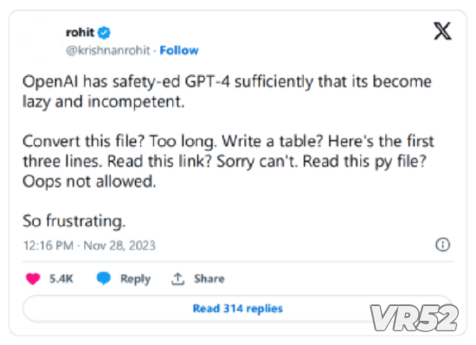The image size is (476, 345).
Task: Open rohit's profile avatar
Action: pyautogui.click(x=42, y=41)
